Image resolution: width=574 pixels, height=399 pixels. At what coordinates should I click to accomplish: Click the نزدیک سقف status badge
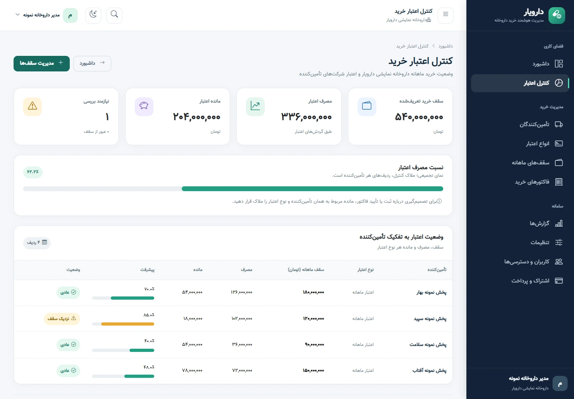click(62, 319)
